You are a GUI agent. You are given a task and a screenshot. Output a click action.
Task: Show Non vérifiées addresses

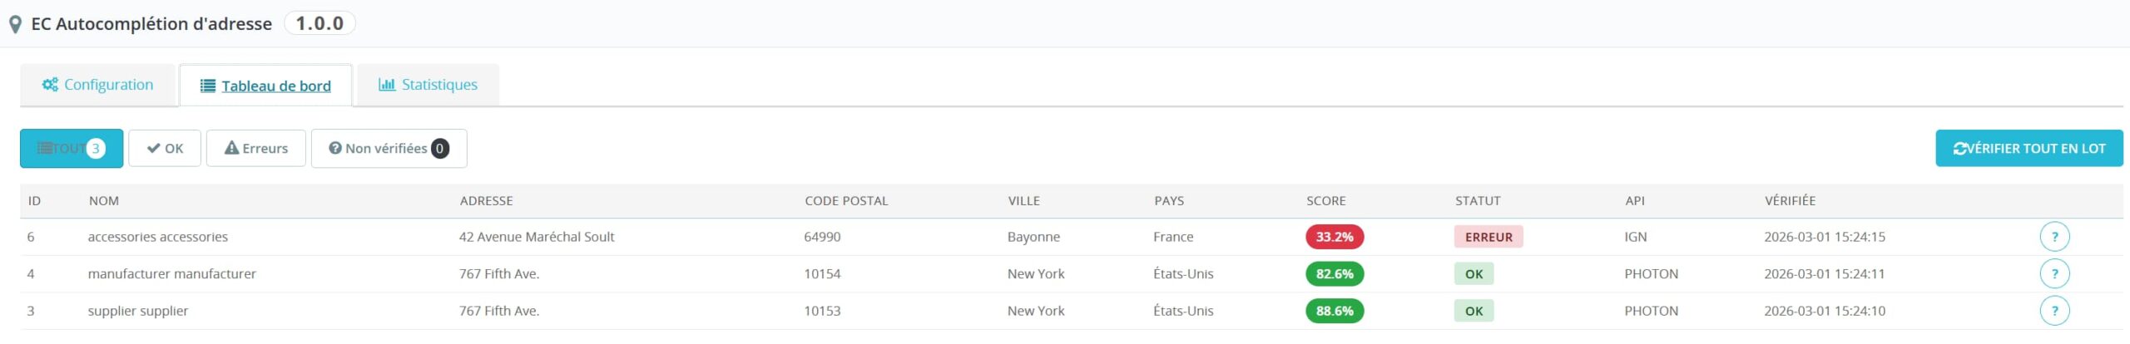[x=389, y=149]
